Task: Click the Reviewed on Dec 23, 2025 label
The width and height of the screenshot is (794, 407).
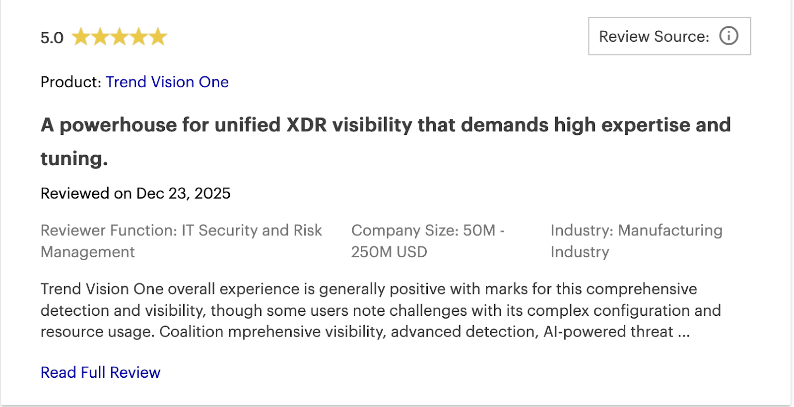Action: tap(135, 193)
